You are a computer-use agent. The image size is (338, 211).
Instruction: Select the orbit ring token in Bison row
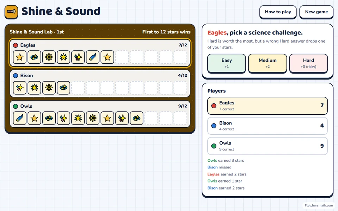[x=63, y=88]
